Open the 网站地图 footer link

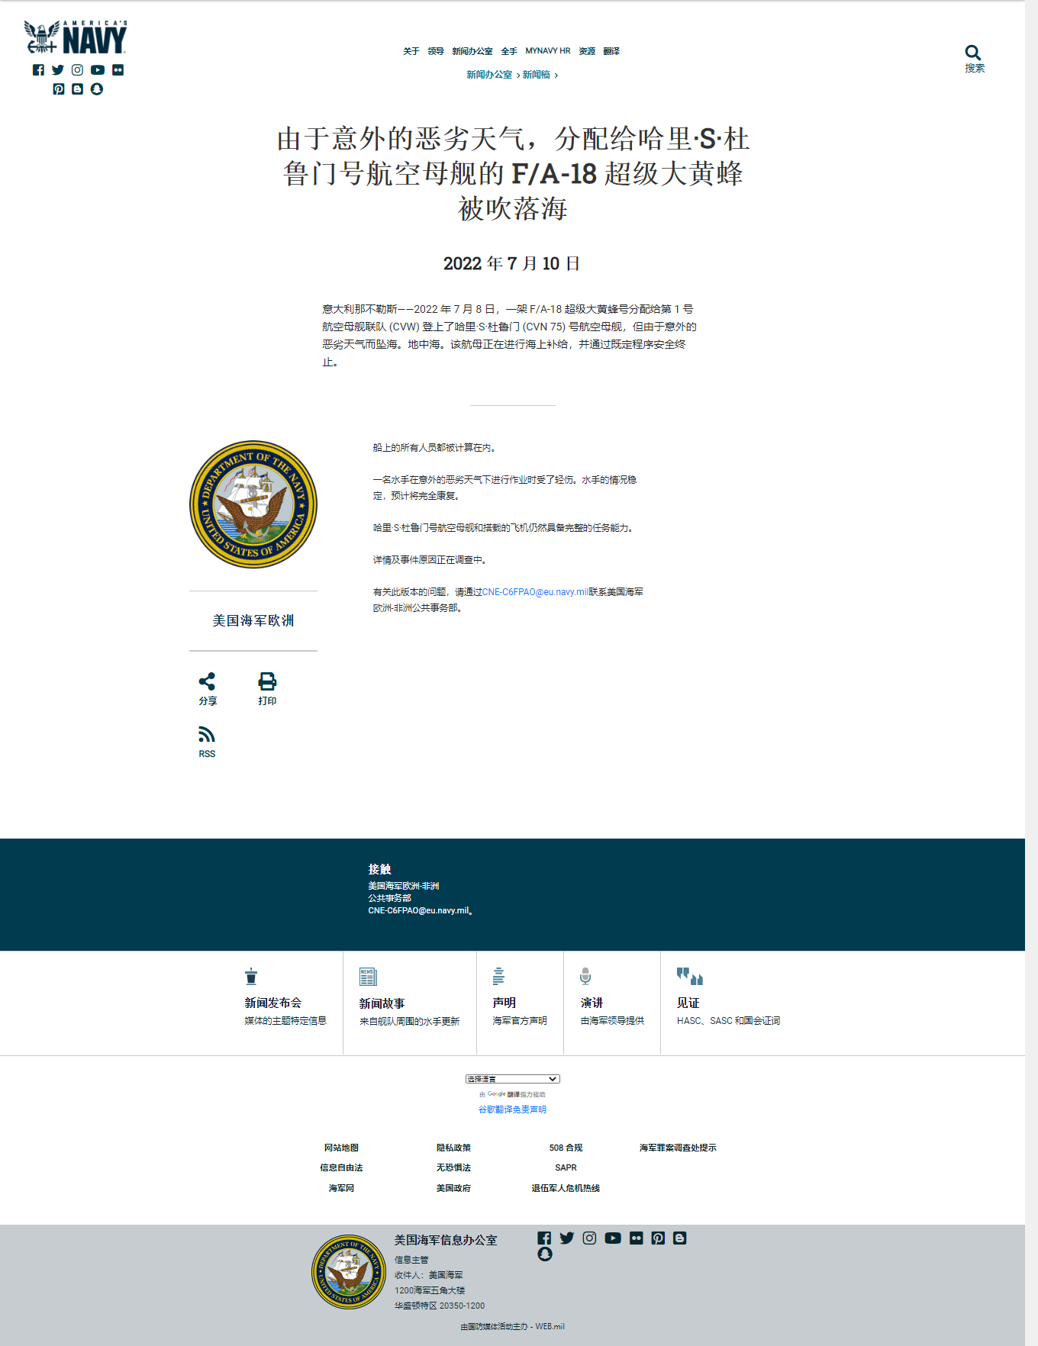[341, 1148]
